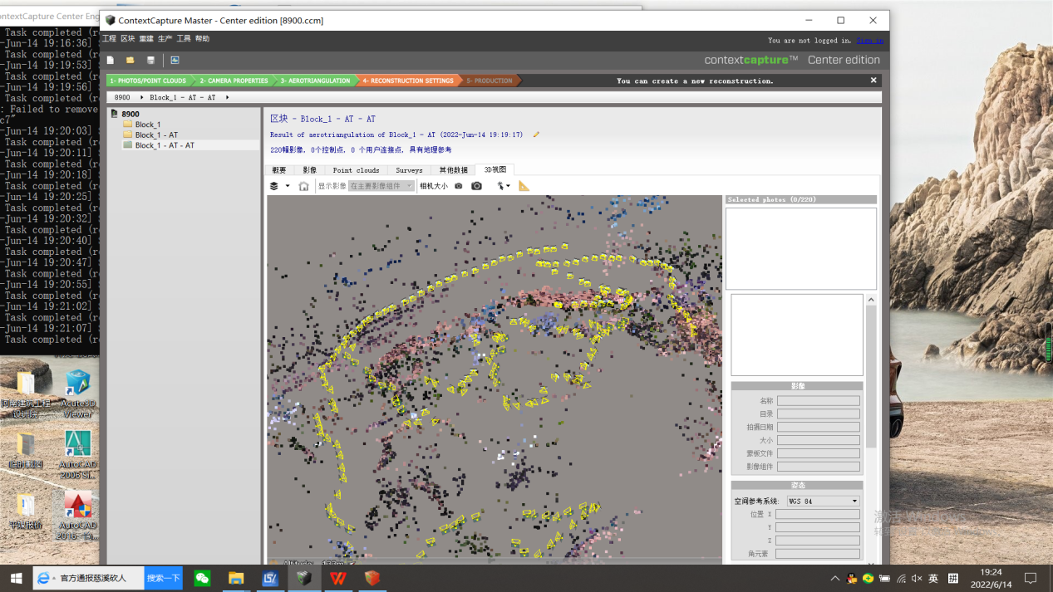This screenshot has width=1053, height=592.
Task: Click the measurement triangle ruler tool
Action: 524,186
